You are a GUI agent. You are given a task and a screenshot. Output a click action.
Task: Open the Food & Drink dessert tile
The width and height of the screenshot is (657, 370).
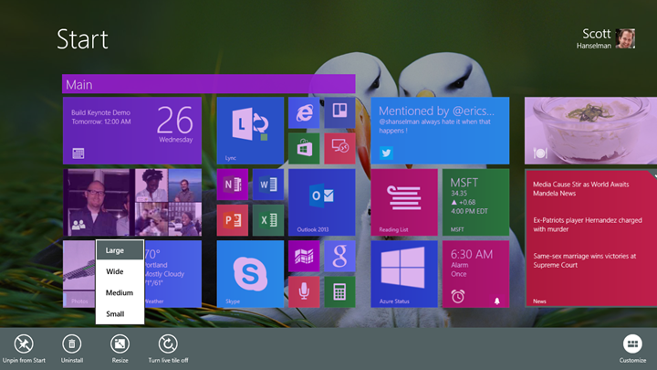[x=590, y=131]
